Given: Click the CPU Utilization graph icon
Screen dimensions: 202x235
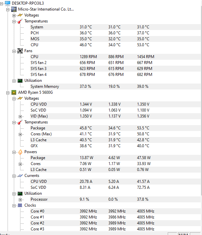Looking at the screenshot, I should (x=20, y=193).
